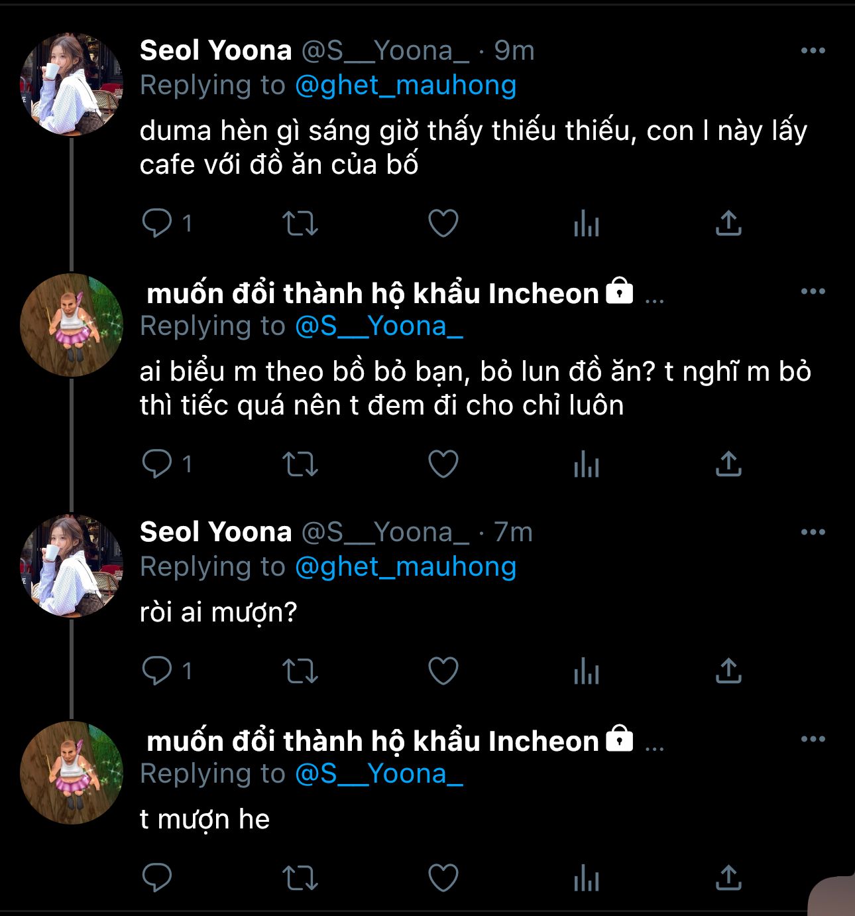Retweet the 'ròi ai mượn?' tweet
Image resolution: width=855 pixels, height=916 pixels.
[300, 671]
